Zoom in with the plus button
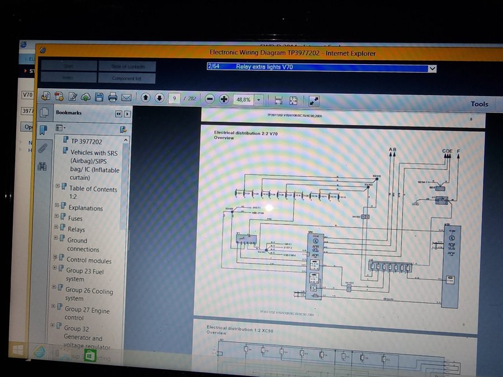This screenshot has height=377, width=503. pos(224,99)
